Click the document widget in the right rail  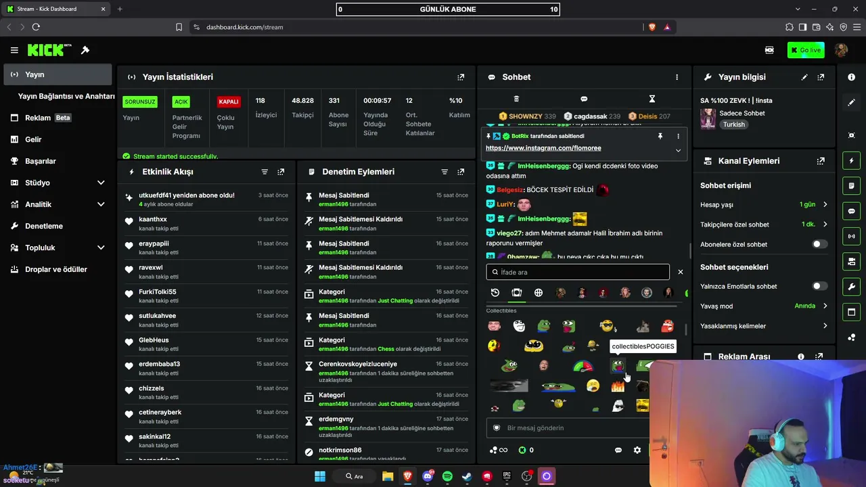pos(851,186)
